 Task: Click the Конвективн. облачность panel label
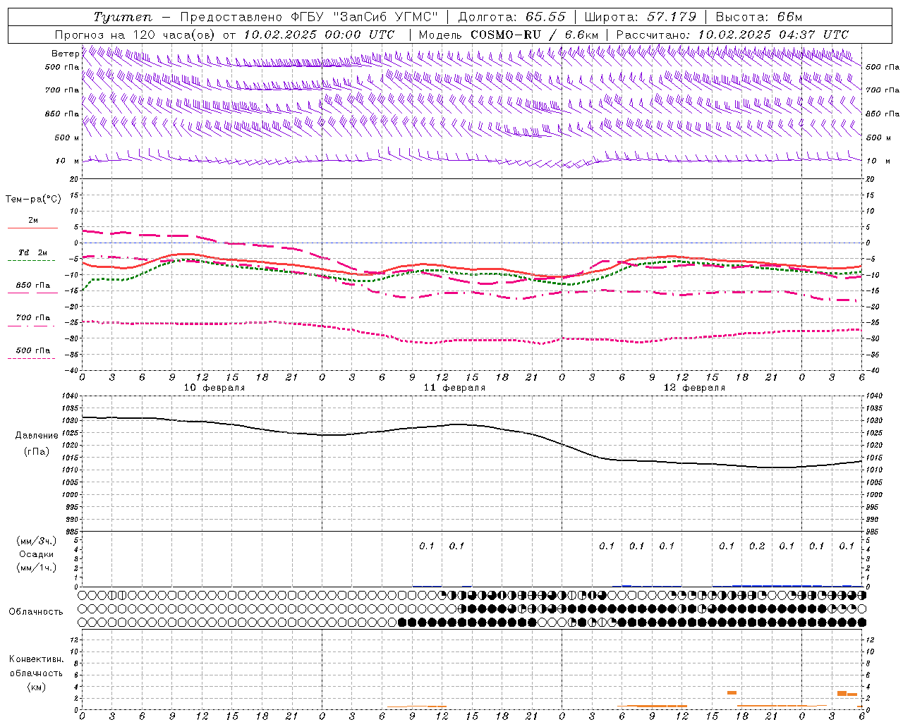[36, 673]
